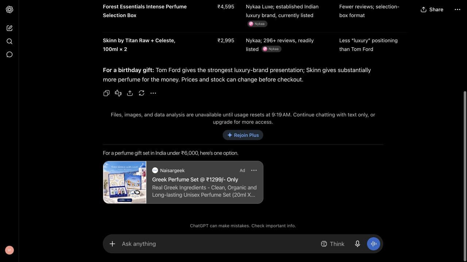The image size is (467, 262).
Task: Open the conversation options menu beside Share
Action: [458, 9]
